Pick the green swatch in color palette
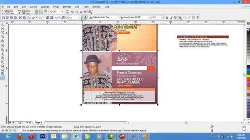The image size is (250, 140). pos(248,73)
